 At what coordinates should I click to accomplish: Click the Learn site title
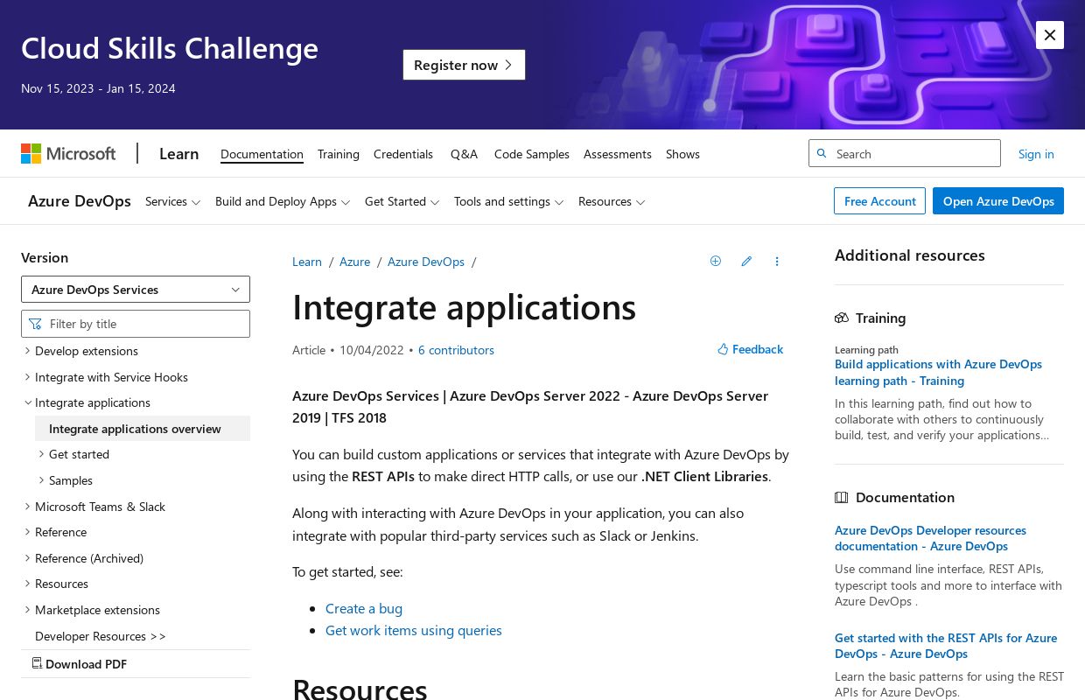coord(178,154)
